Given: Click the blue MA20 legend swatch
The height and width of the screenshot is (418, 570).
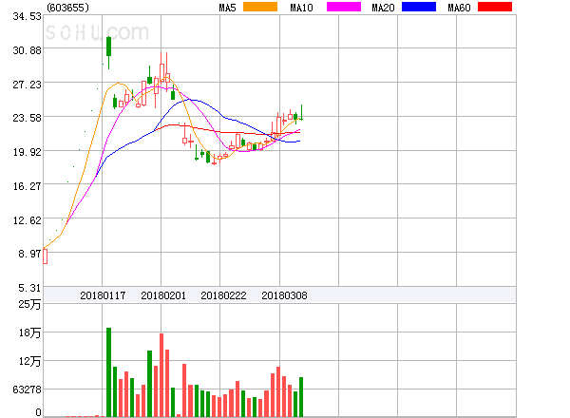Looking at the screenshot, I should tap(419, 7).
